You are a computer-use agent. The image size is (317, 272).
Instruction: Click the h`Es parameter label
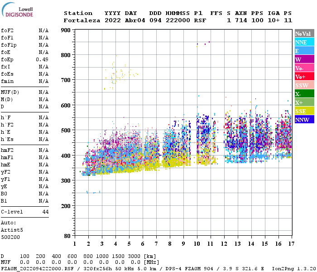7,140
